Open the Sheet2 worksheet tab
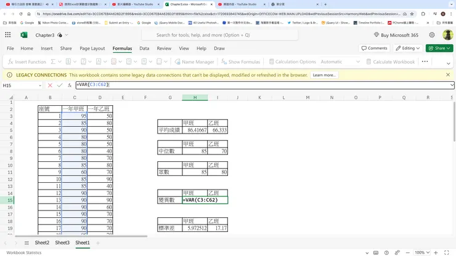The height and width of the screenshot is (256, 456). [42, 242]
